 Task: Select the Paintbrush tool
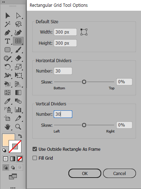[x=18, y=50]
